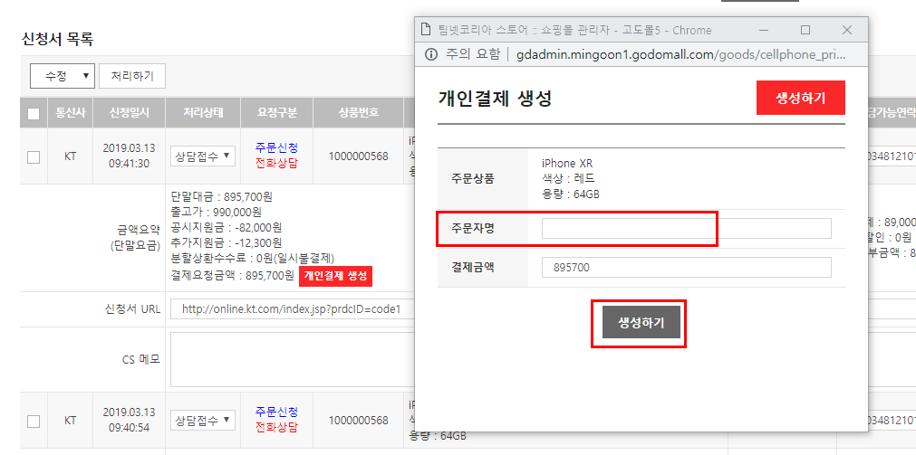The height and width of the screenshot is (455, 916).
Task: Click the gray 생성하기 button below form
Action: tap(641, 323)
